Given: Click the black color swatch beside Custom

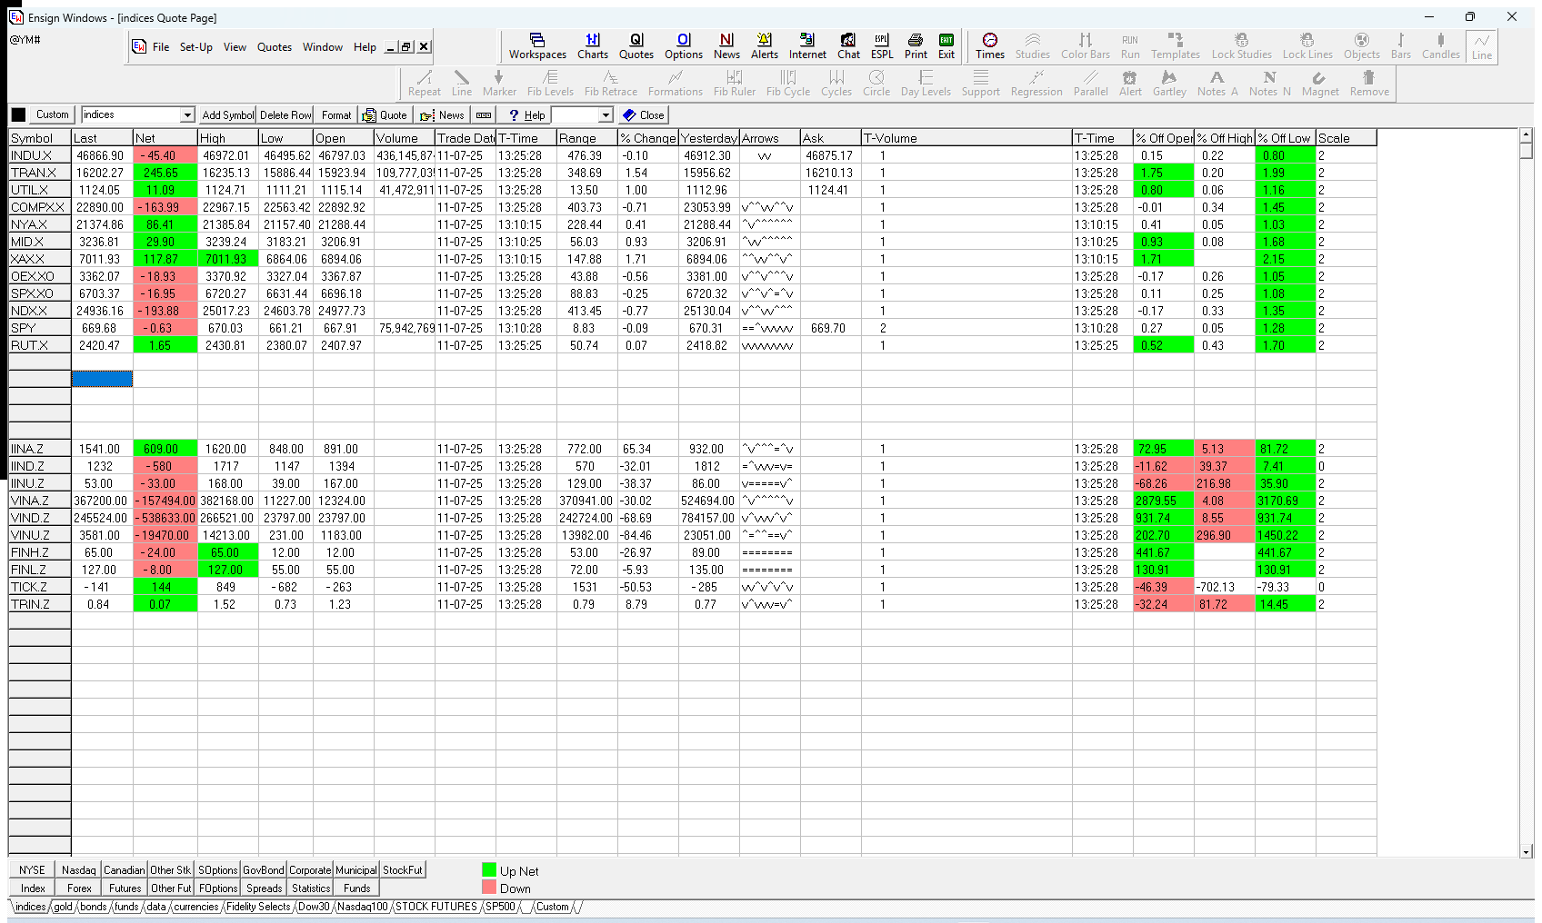Looking at the screenshot, I should tap(18, 115).
